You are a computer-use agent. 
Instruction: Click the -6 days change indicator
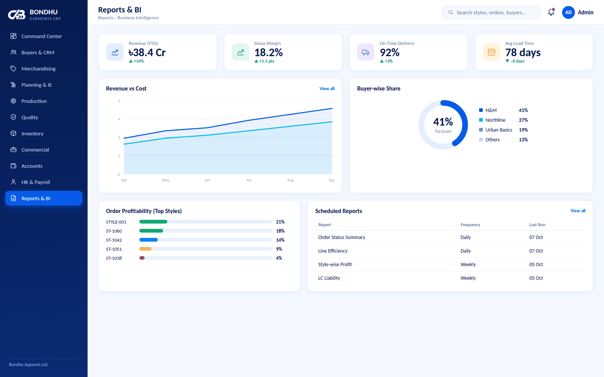[x=515, y=61]
